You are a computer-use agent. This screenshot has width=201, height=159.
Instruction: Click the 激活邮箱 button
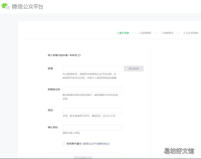pos(134,69)
